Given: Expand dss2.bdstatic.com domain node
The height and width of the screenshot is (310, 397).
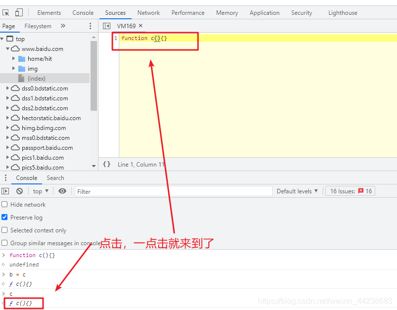Looking at the screenshot, I should tap(8, 108).
